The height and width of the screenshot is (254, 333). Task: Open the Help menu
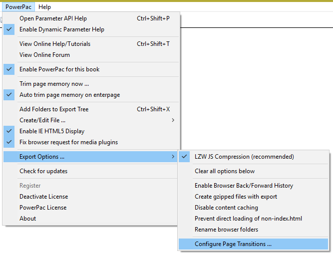click(x=44, y=7)
